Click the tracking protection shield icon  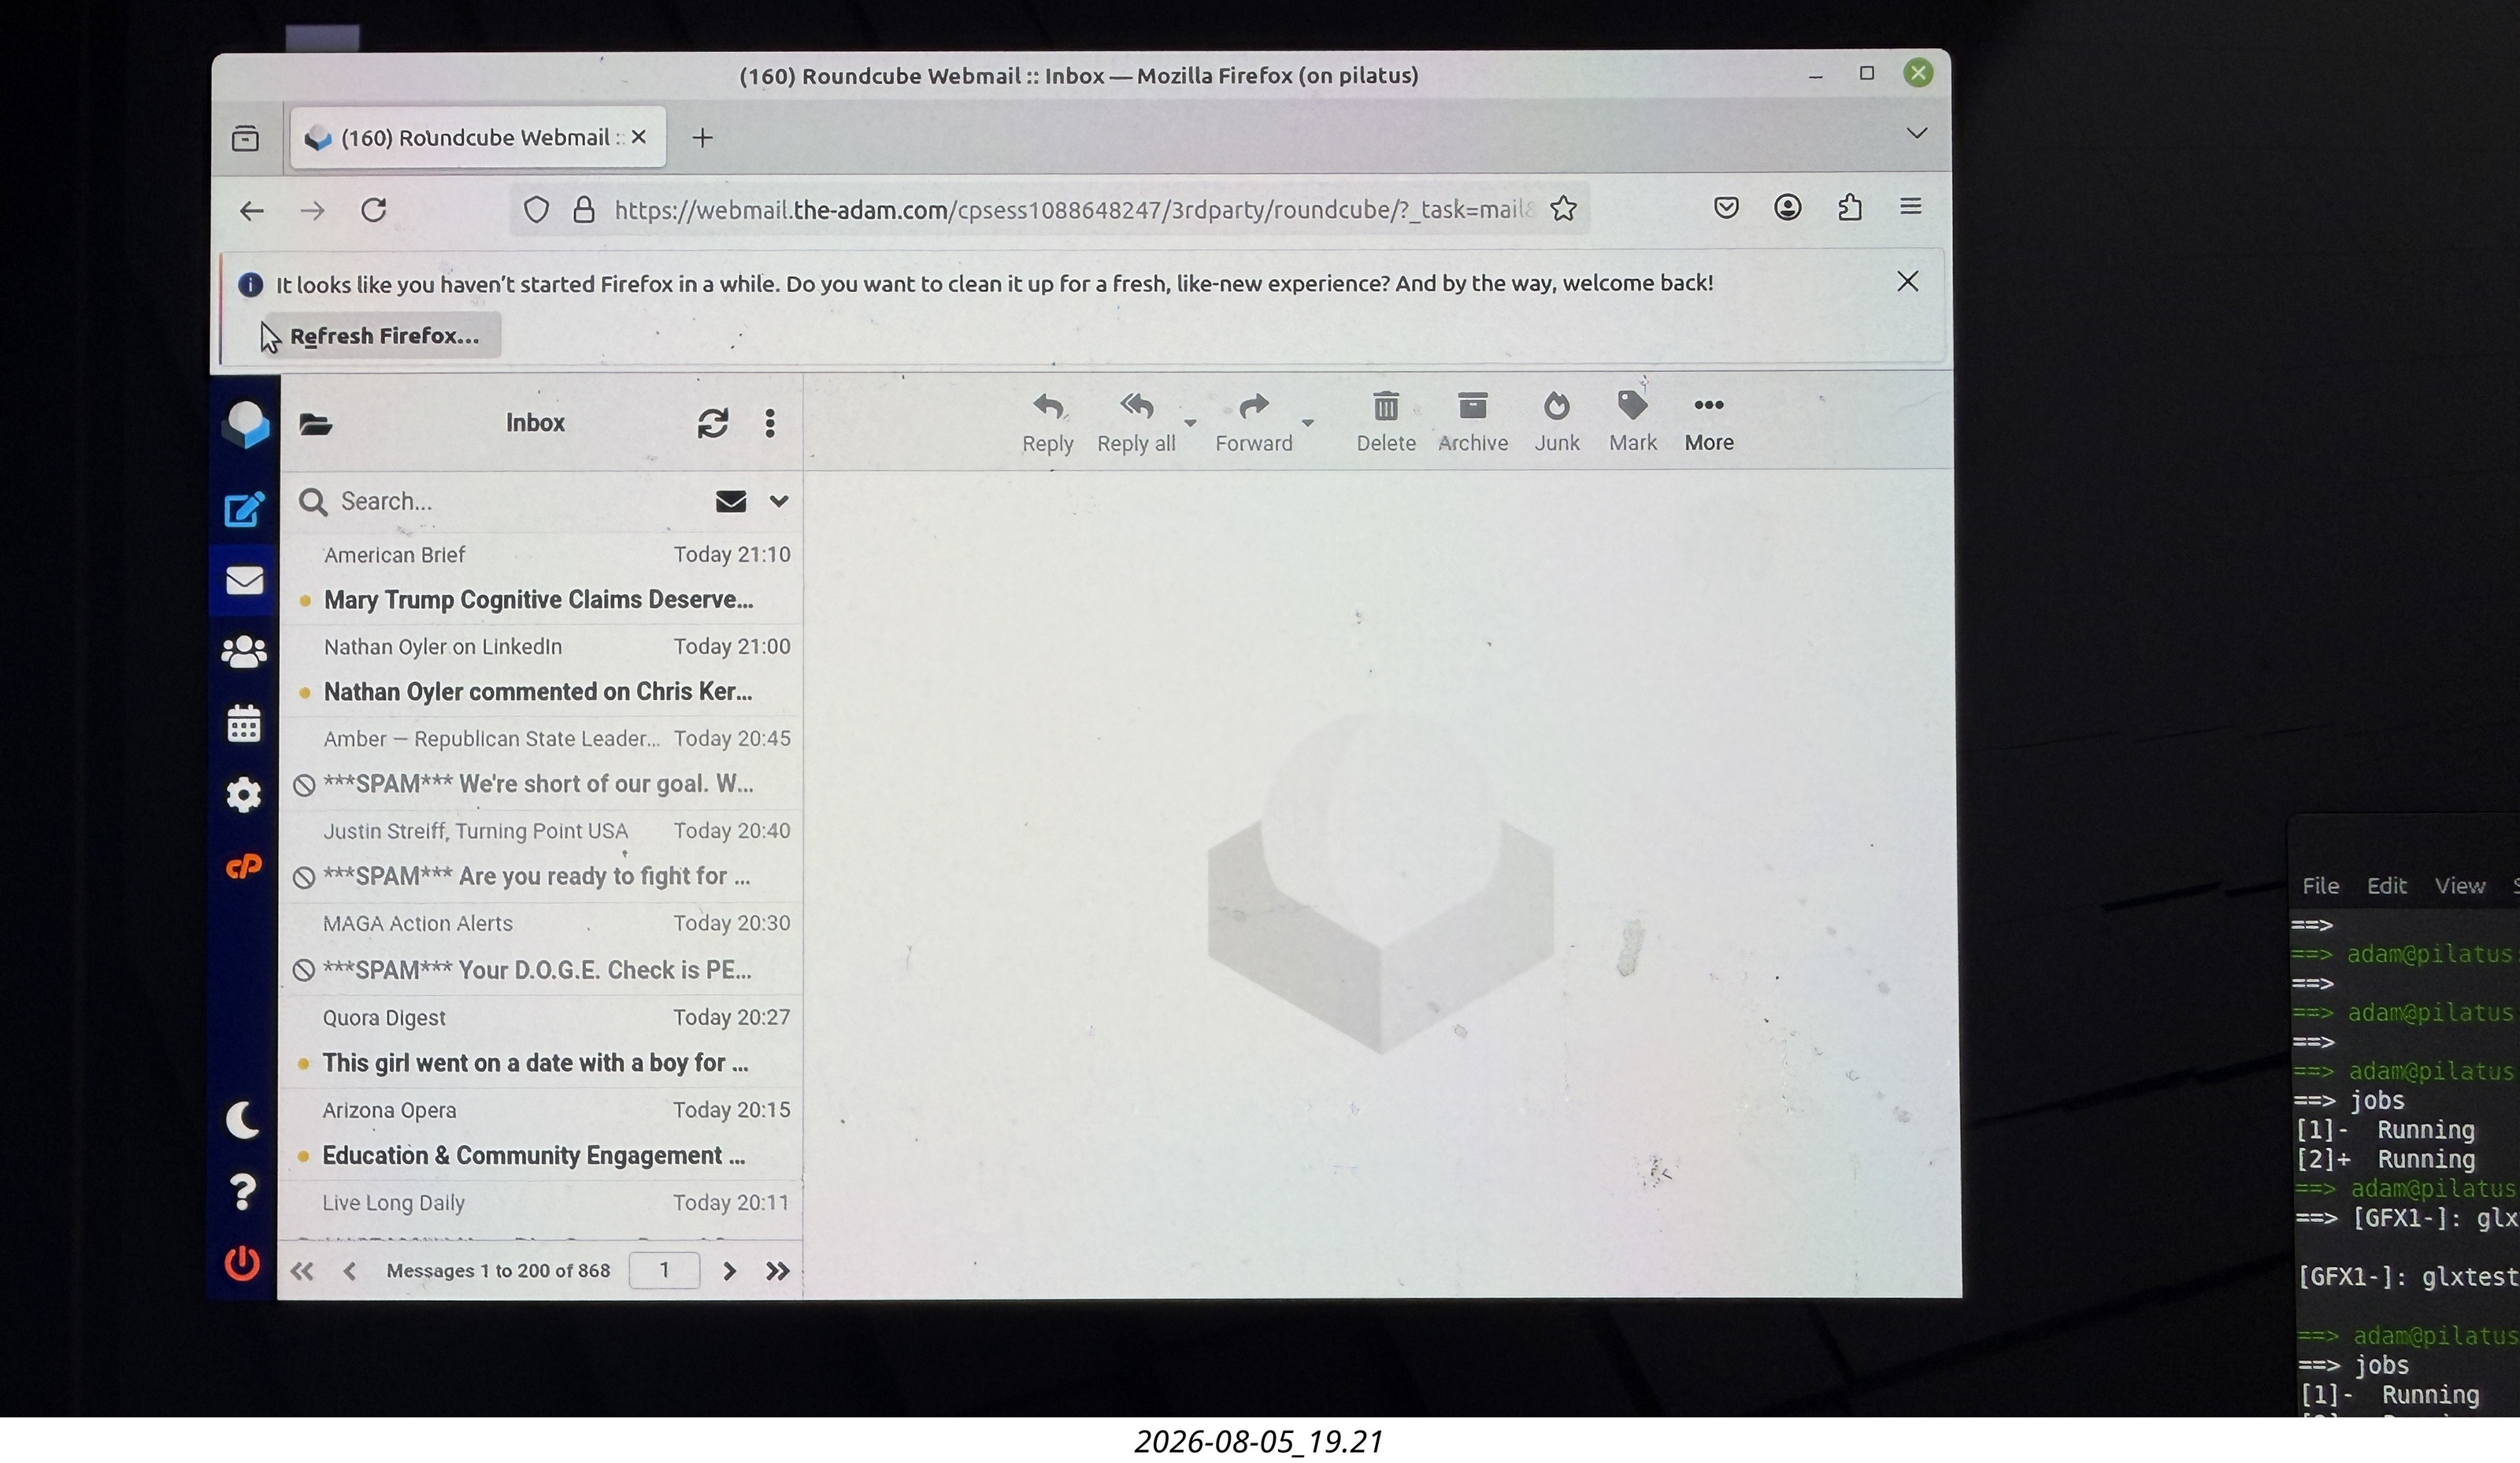537,210
